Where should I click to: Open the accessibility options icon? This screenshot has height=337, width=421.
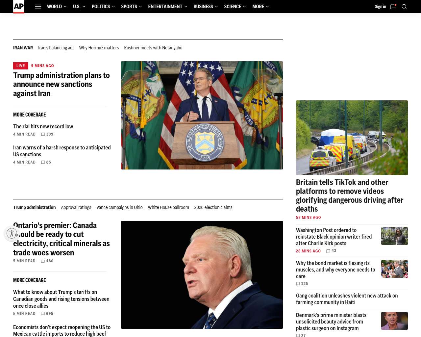point(12,233)
